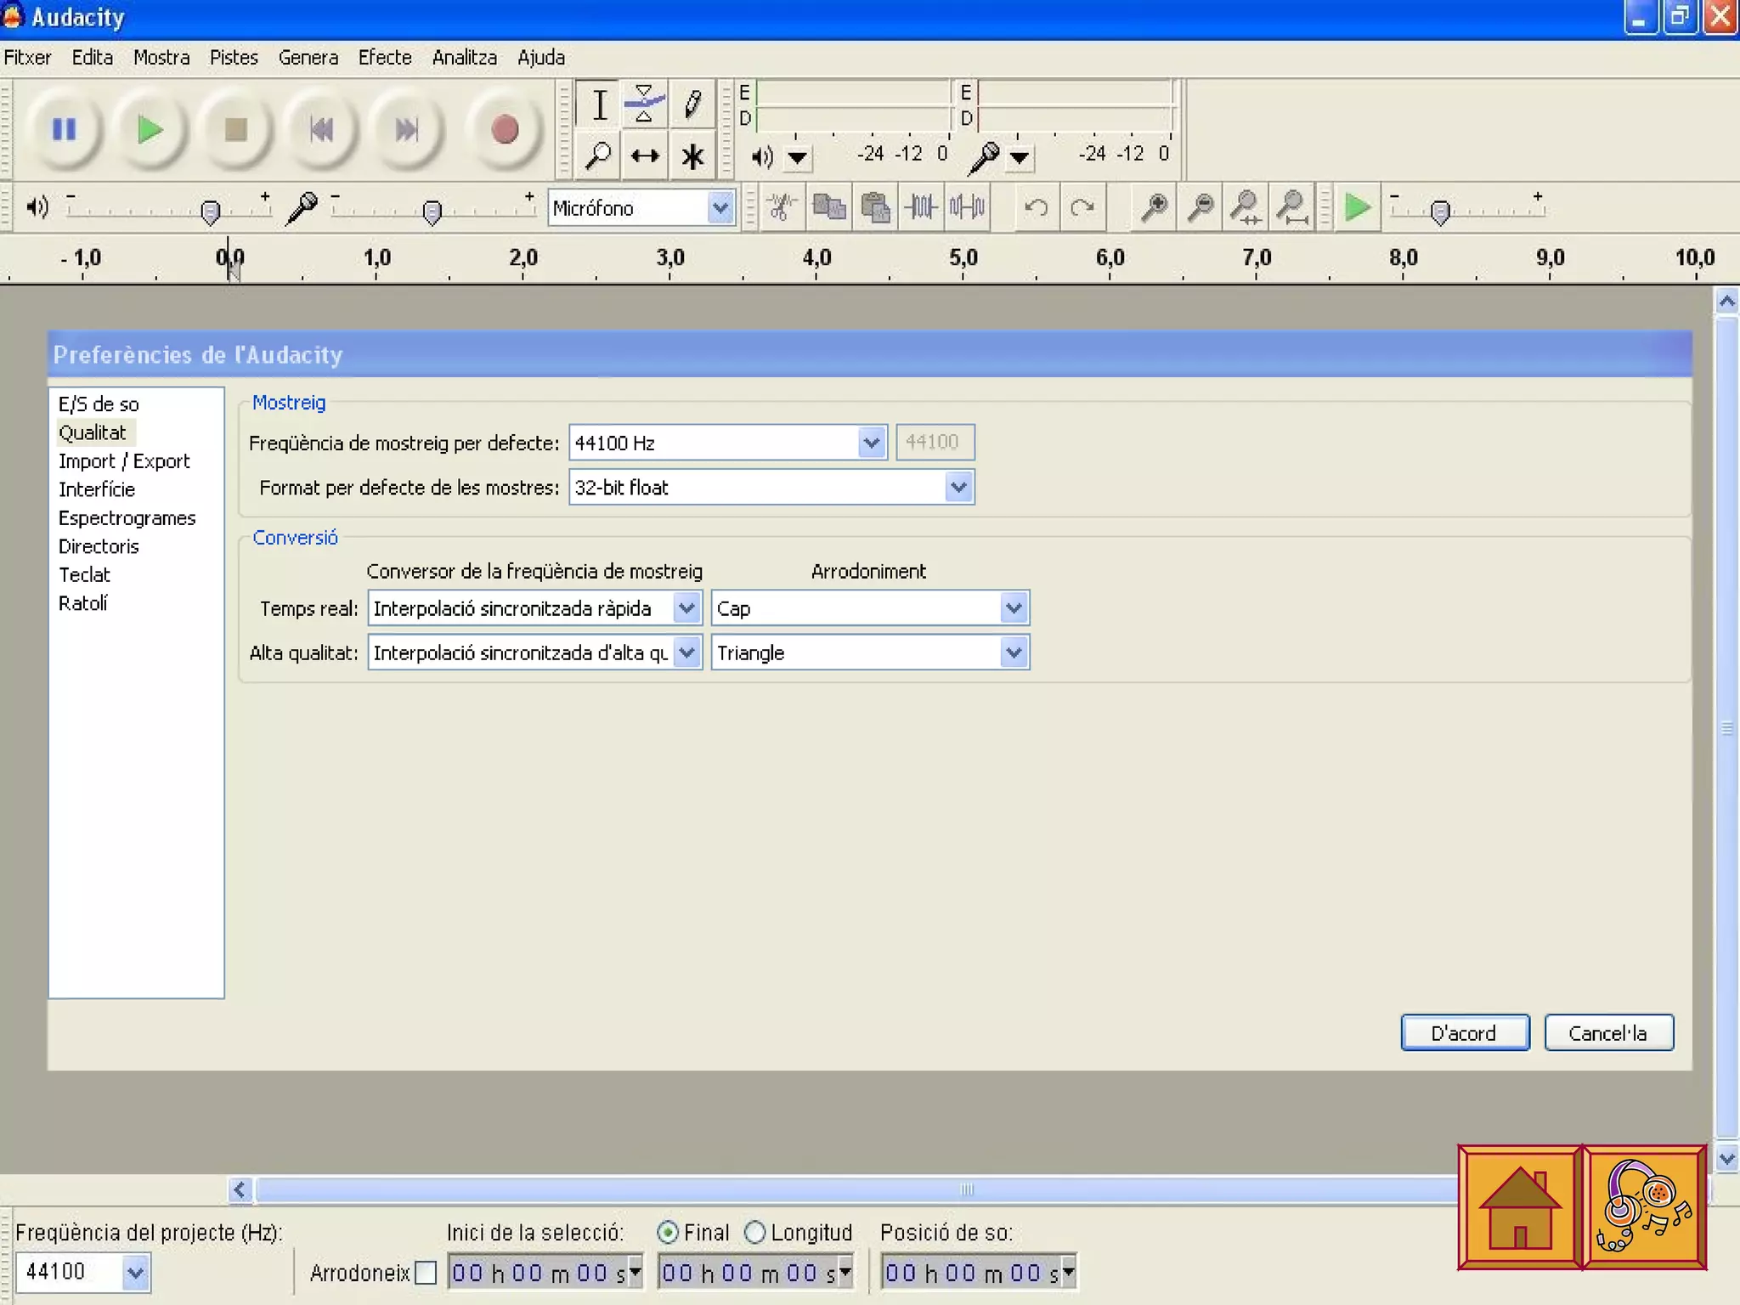The height and width of the screenshot is (1305, 1740).
Task: Select the Final radio button
Action: coord(669,1232)
